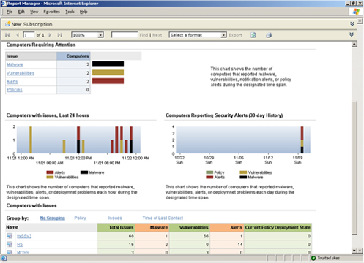The width and height of the screenshot is (364, 263).
Task: Click the report vertical scrollbar thumb
Action: (x=354, y=168)
